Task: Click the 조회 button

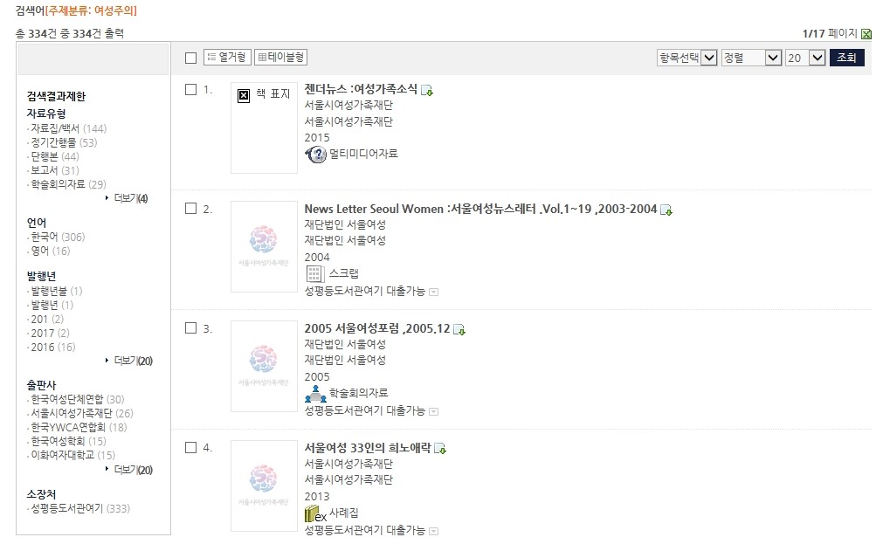Action: coord(846,58)
